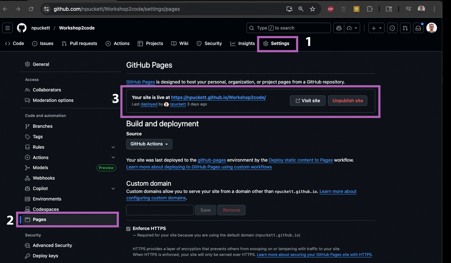Switch to the Insights tab
This screenshot has width=451, height=263.
[x=242, y=43]
